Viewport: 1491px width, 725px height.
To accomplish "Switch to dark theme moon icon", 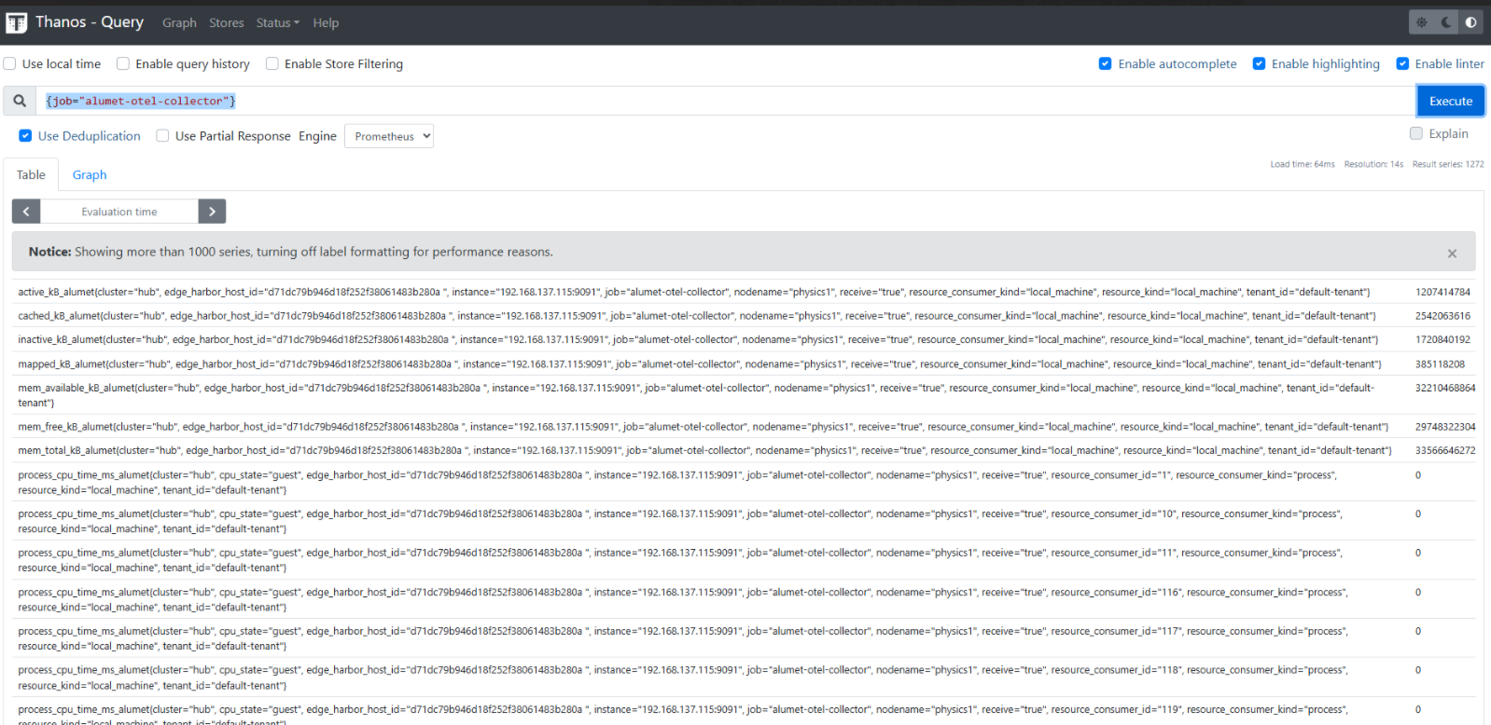I will click(1446, 22).
